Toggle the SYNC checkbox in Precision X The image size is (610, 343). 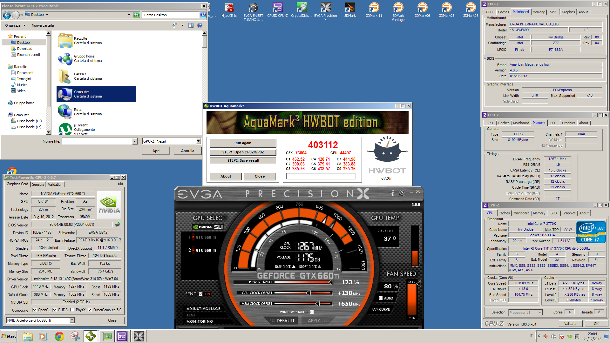coord(200,294)
